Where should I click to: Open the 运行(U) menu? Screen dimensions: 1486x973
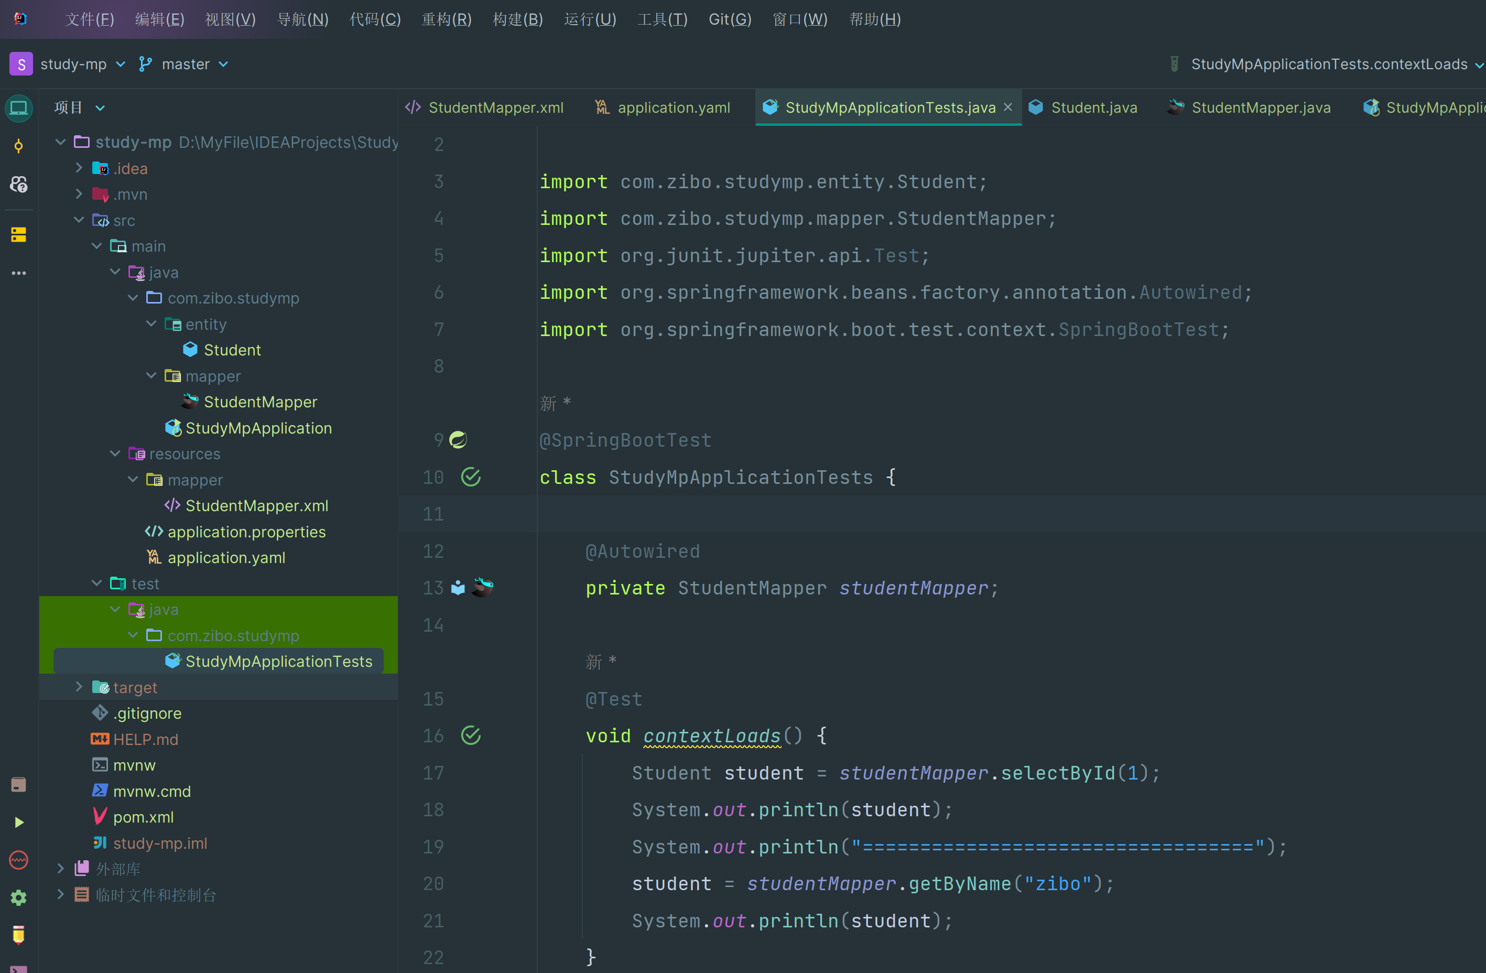tap(590, 19)
